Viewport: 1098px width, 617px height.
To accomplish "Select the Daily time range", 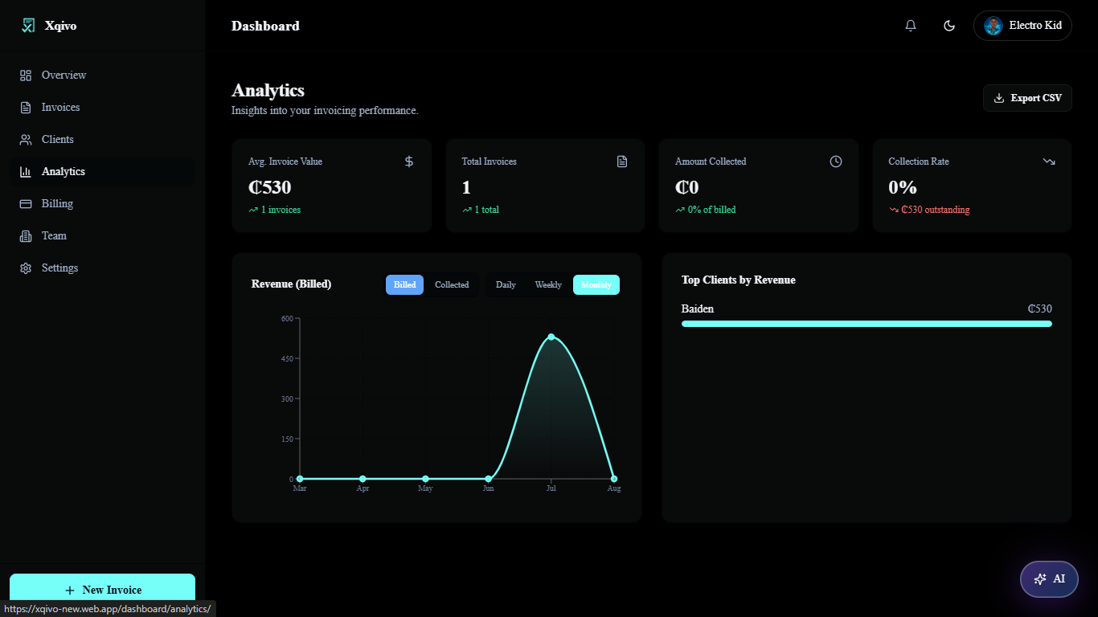I will 506,284.
